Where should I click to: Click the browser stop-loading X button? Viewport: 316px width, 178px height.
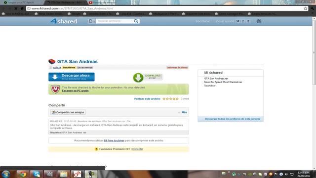pyautogui.click(x=16, y=8)
